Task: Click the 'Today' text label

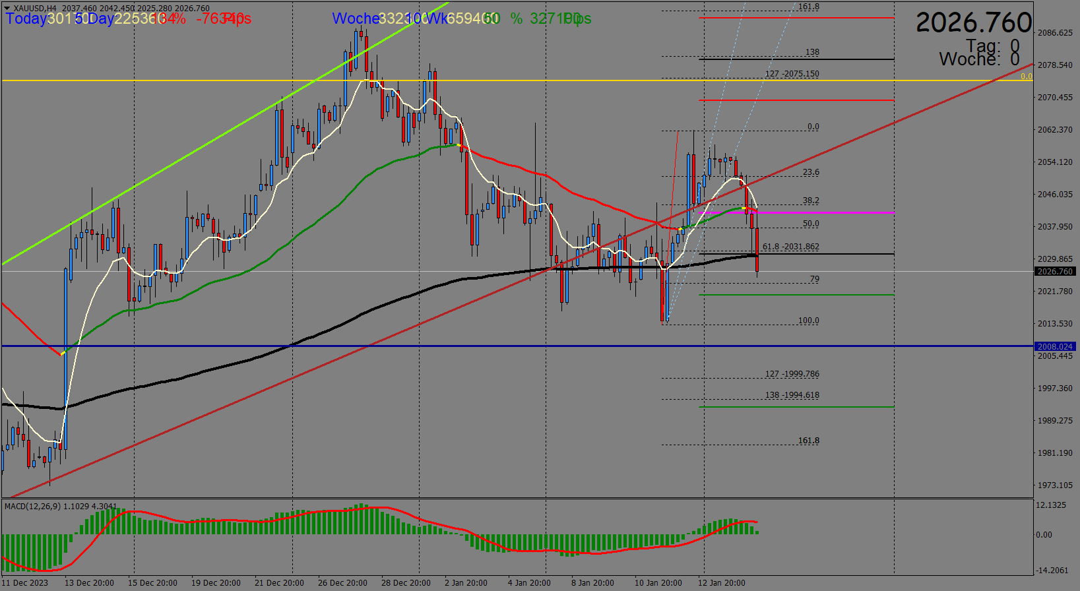Action: click(x=26, y=18)
